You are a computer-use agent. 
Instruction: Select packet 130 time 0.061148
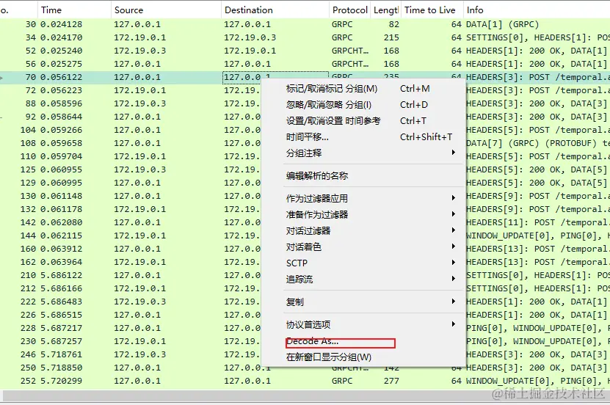point(62,197)
